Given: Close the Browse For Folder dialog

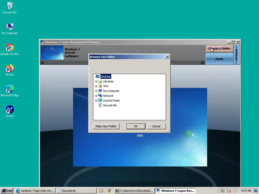Looking at the screenshot, I should (167, 57).
